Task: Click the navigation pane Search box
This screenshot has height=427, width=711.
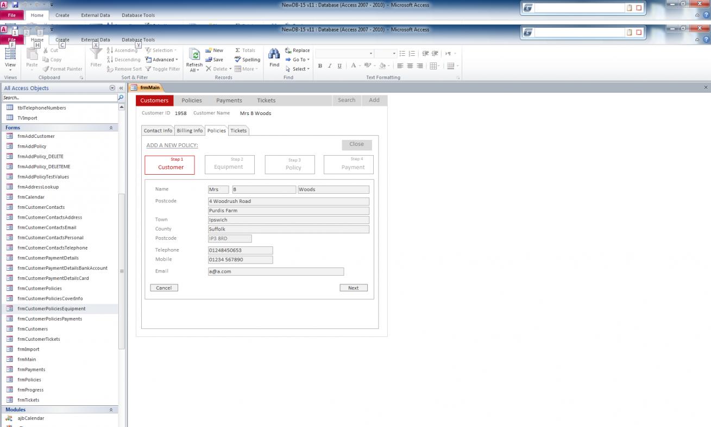Action: 60,98
